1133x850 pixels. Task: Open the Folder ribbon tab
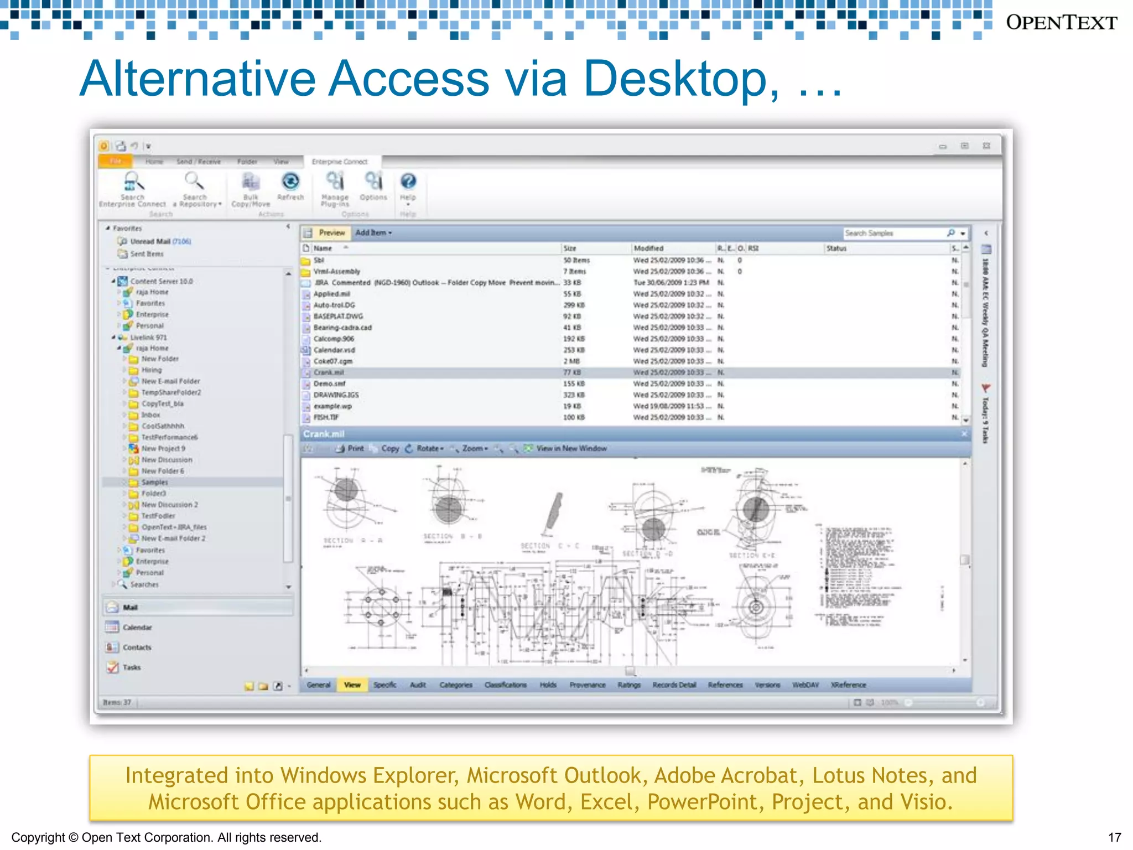247,162
